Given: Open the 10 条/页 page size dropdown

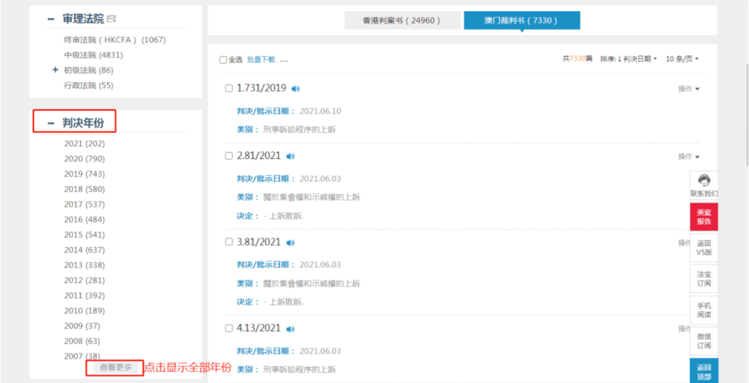Looking at the screenshot, I should (x=682, y=59).
